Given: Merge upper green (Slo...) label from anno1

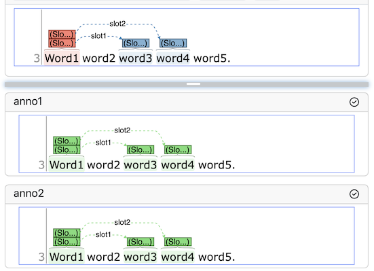Looking at the screenshot, I should coord(67,141).
